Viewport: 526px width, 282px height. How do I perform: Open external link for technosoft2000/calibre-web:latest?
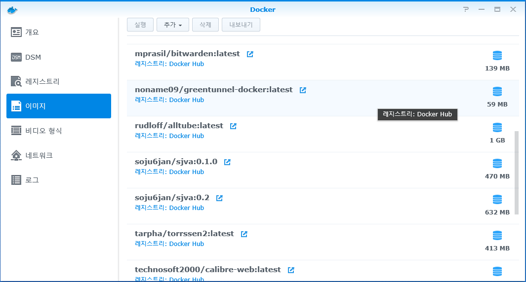[291, 270]
